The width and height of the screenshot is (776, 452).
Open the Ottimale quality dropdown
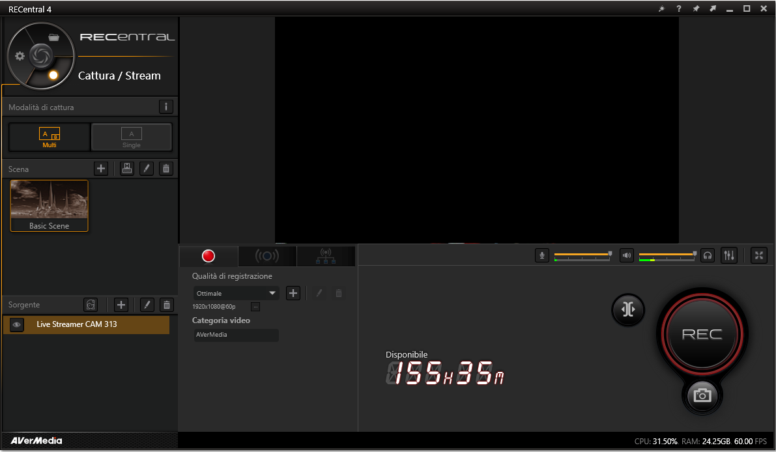click(x=236, y=293)
